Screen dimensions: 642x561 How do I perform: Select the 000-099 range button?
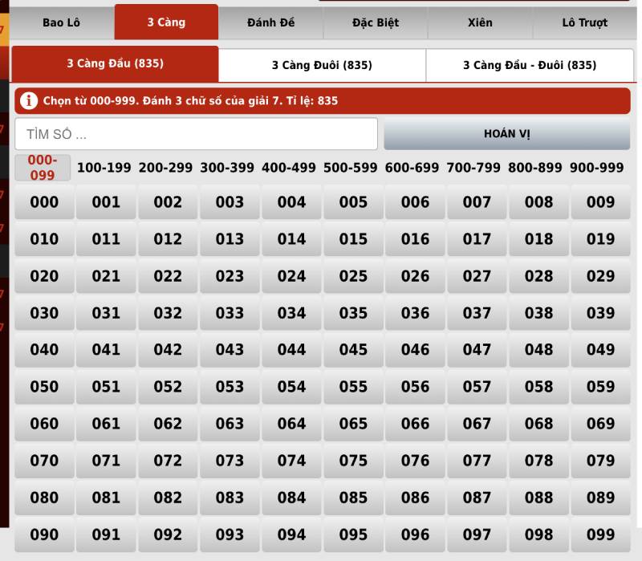tap(43, 168)
